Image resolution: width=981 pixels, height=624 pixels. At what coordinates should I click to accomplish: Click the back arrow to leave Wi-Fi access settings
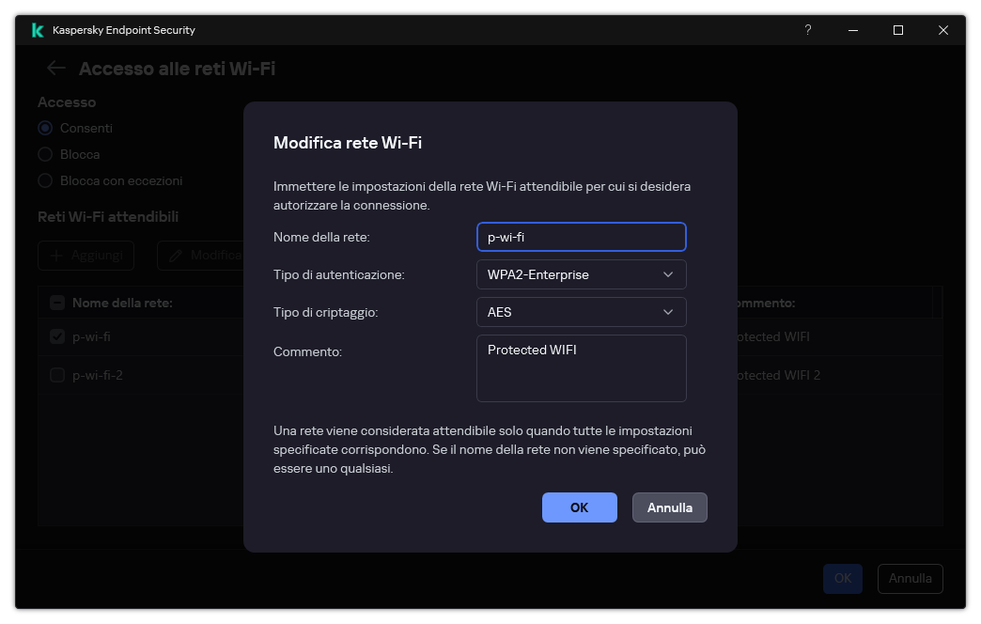[54, 68]
